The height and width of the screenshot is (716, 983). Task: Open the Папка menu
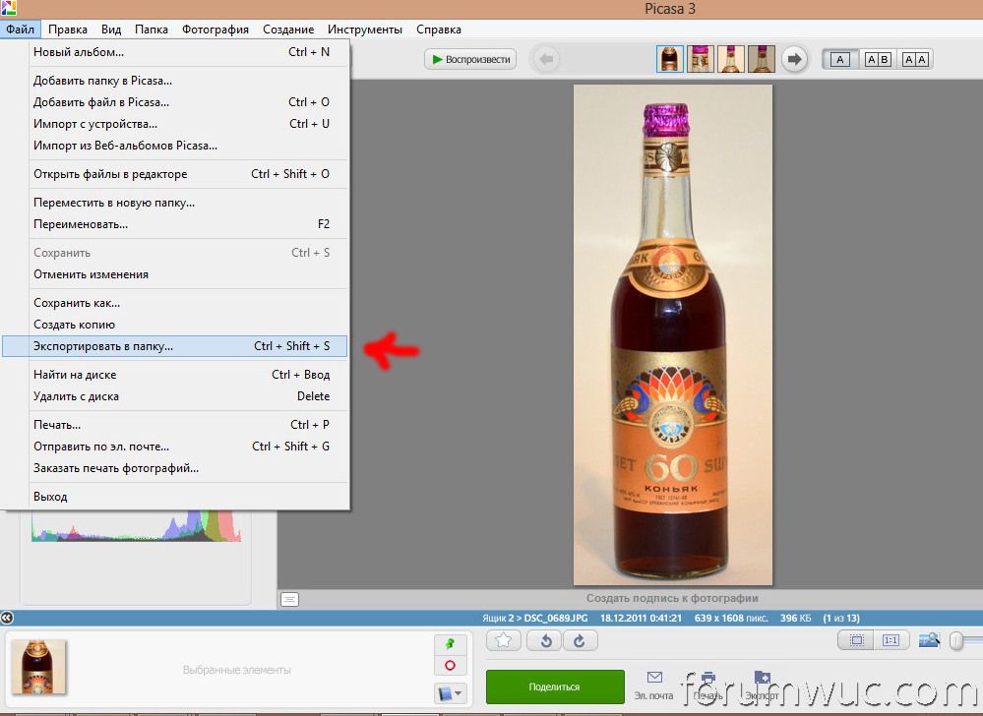coord(152,30)
